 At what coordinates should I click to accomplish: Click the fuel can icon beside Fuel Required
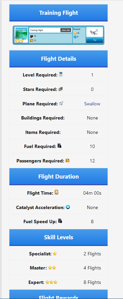[59, 146]
